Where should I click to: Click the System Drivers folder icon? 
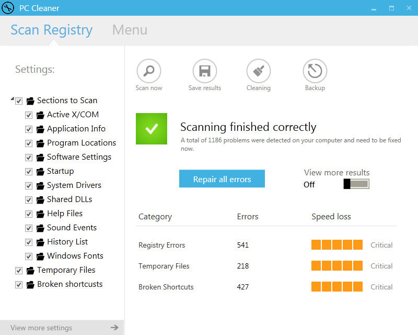(40, 186)
